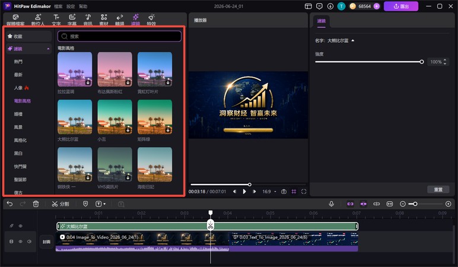Mute the video track audio
Image resolution: width=458 pixels, height=267 pixels.
(x=30, y=241)
